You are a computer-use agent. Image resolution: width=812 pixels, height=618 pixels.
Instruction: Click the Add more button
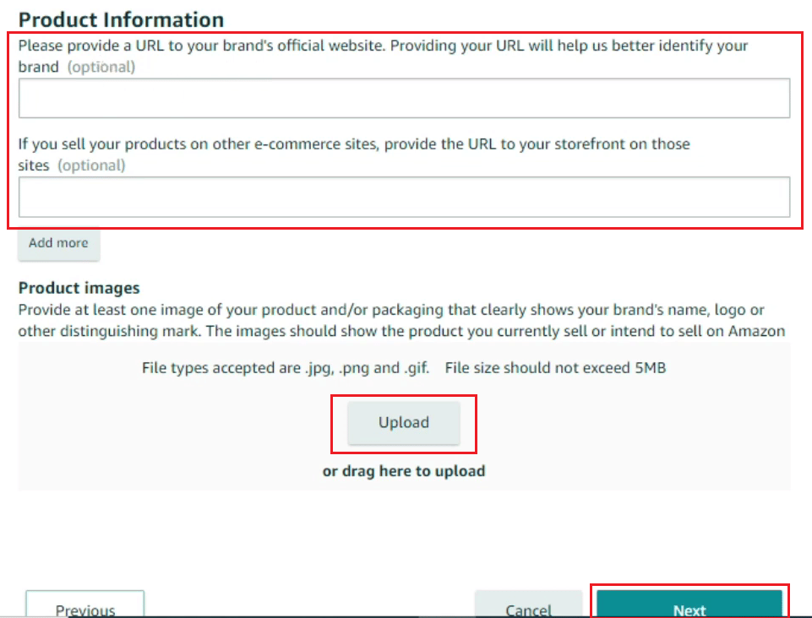(58, 243)
